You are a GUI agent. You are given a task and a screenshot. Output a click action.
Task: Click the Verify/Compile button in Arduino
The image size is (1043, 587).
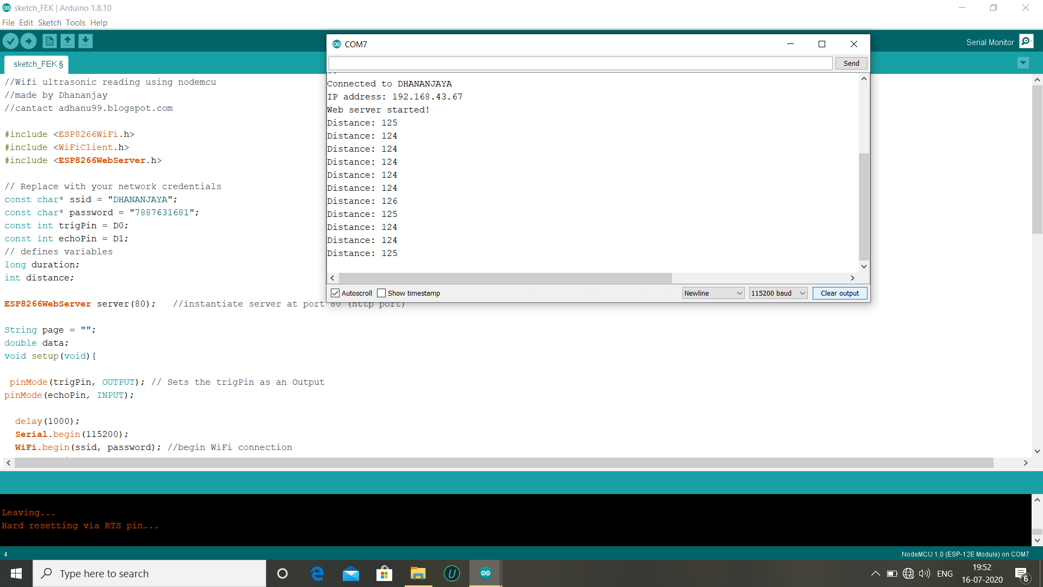[10, 41]
